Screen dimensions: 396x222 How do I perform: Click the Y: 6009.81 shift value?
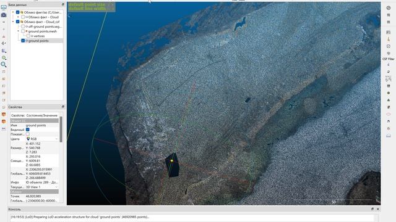coord(33,160)
